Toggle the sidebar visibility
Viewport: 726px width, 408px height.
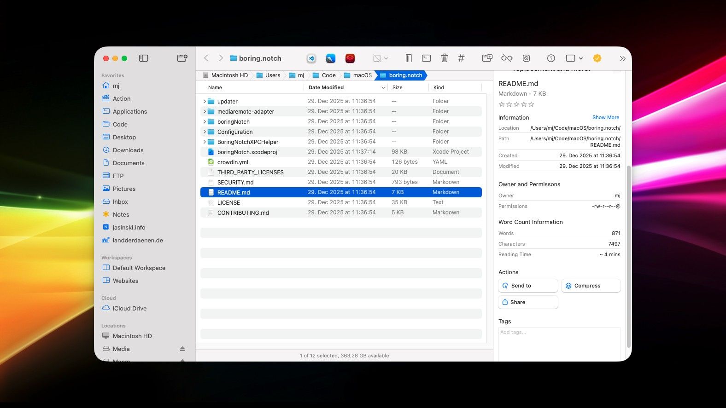[x=144, y=58]
